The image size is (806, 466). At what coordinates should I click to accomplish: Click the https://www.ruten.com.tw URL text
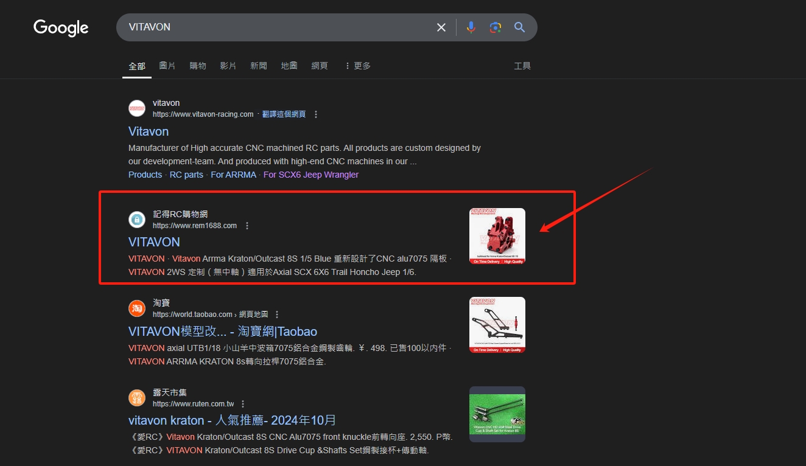pos(193,404)
